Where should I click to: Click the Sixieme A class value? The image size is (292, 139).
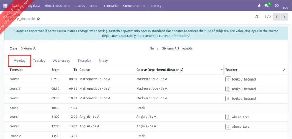click(x=28, y=48)
